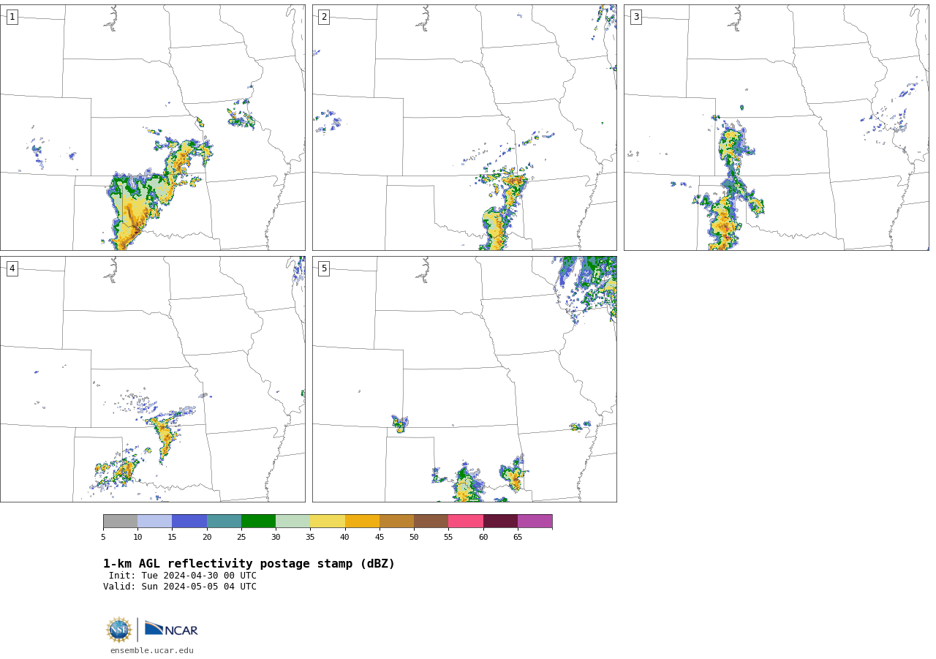Select the light blue 10-15 dBZ swatch

coord(154,521)
